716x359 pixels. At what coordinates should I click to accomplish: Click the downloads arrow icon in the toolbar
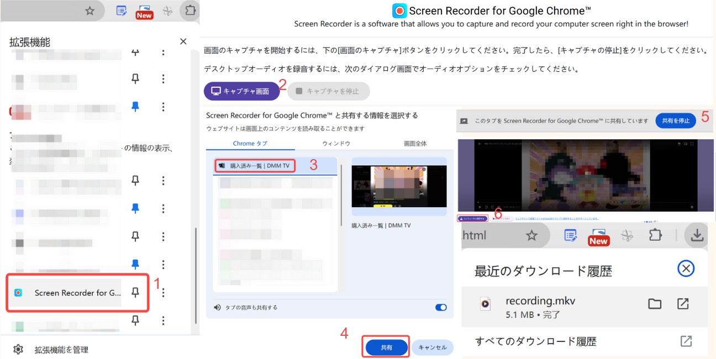697,236
